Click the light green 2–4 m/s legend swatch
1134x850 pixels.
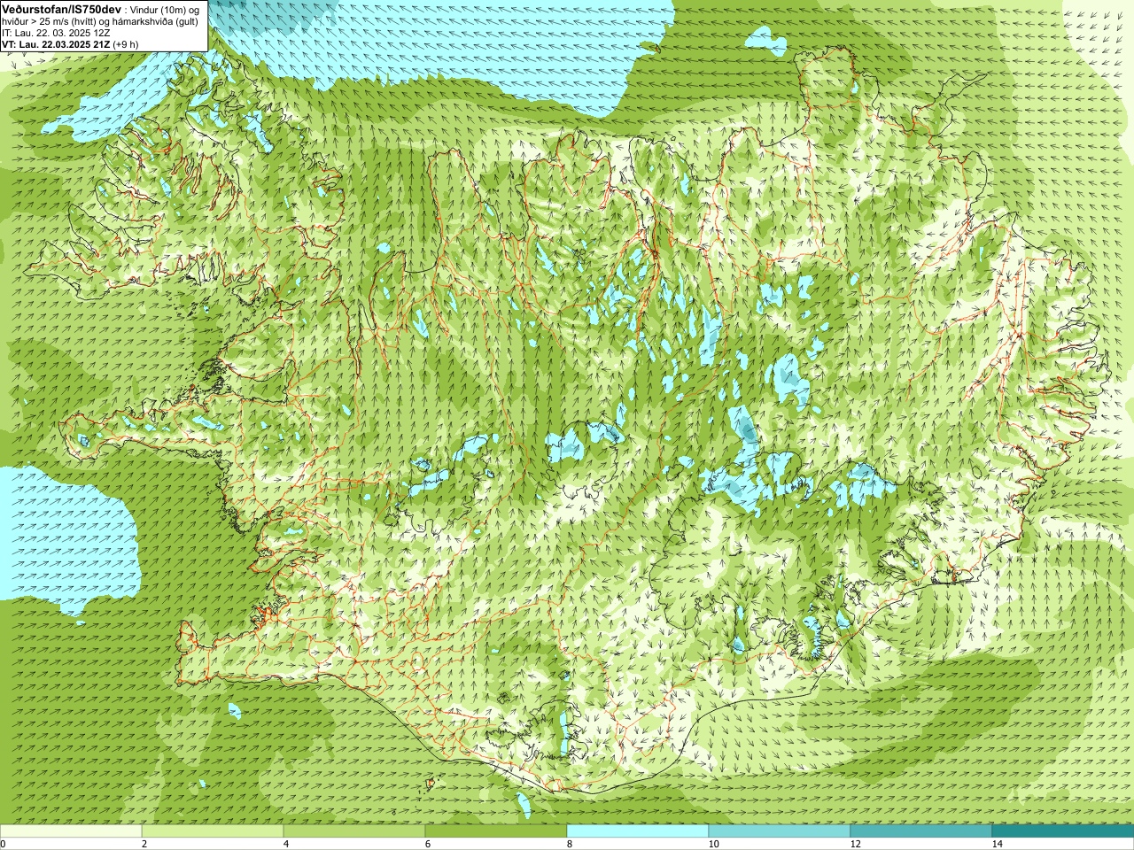tap(213, 831)
